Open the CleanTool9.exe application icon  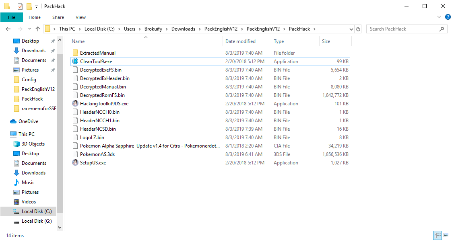[x=75, y=61]
